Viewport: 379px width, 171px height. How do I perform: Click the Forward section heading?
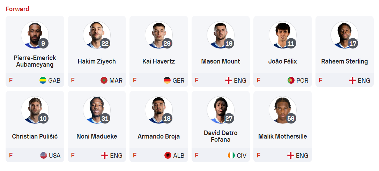17,9
